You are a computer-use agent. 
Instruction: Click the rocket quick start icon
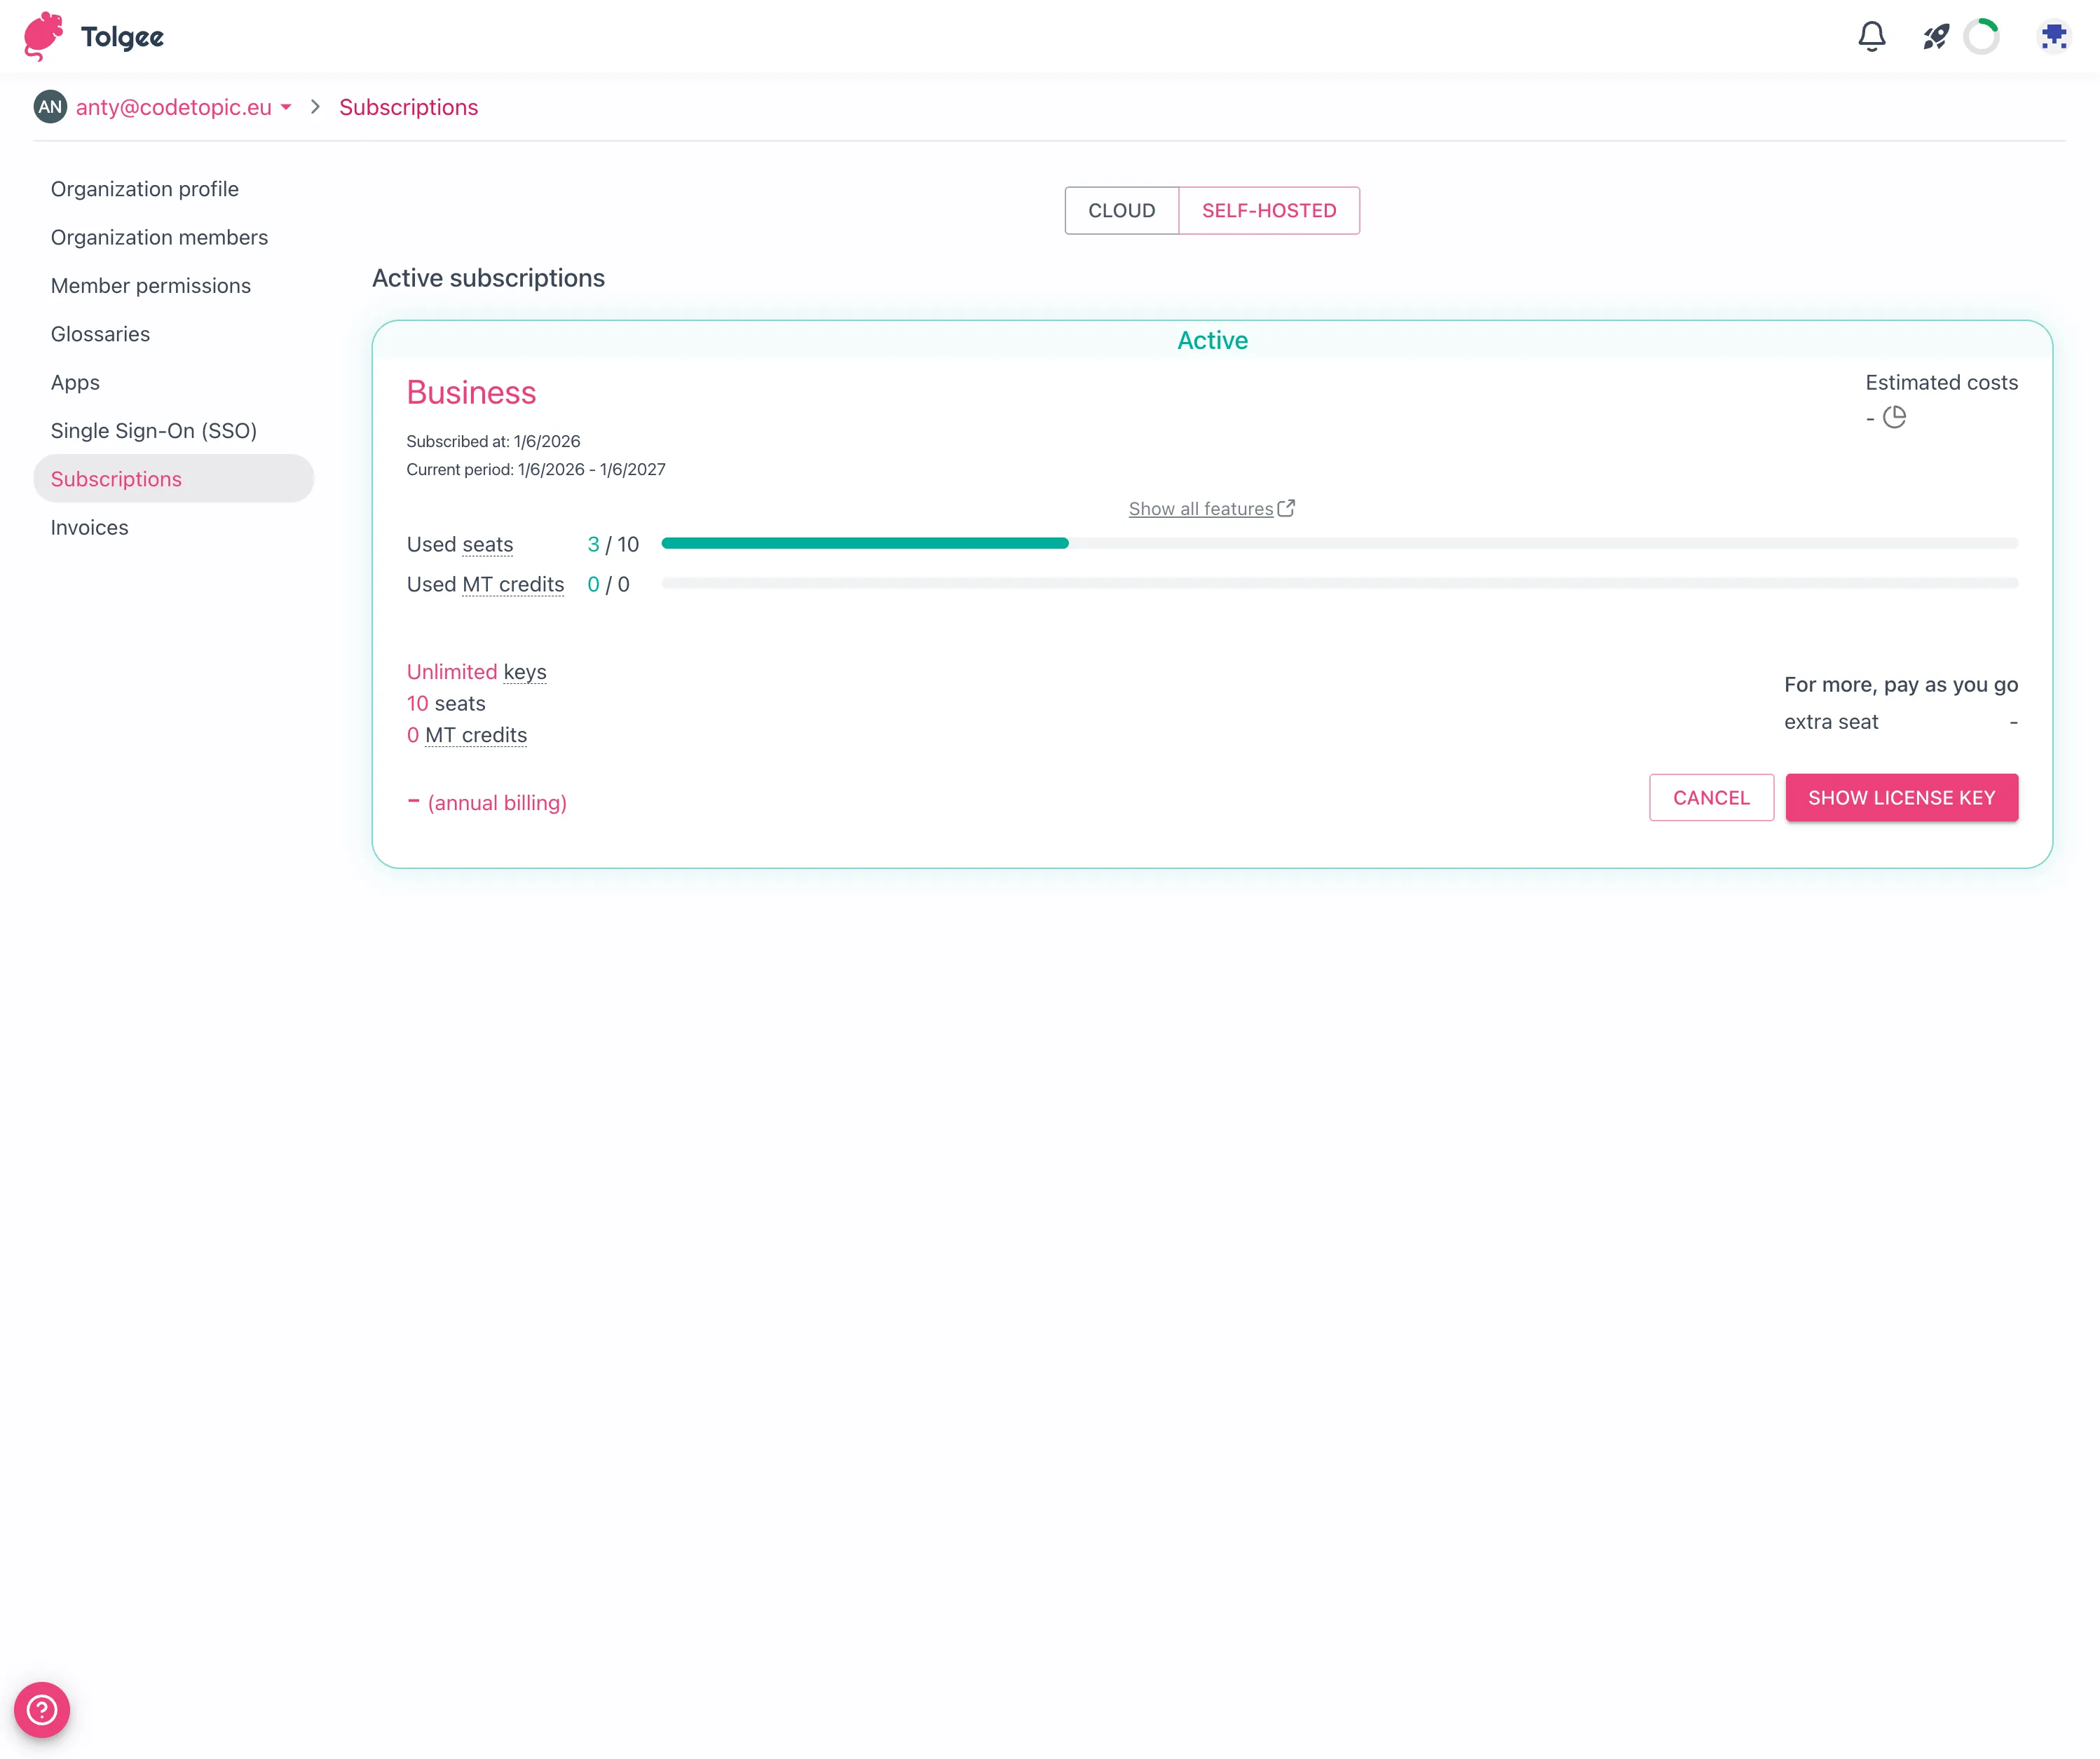click(1936, 37)
